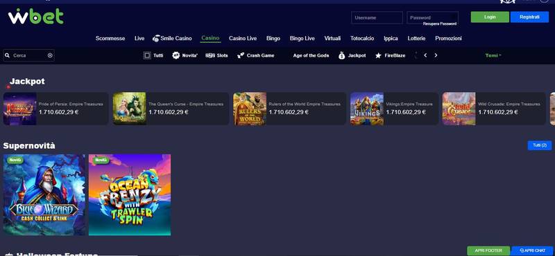This screenshot has height=256, width=555.
Task: Click the FireBlaze star icon
Action: pos(378,55)
